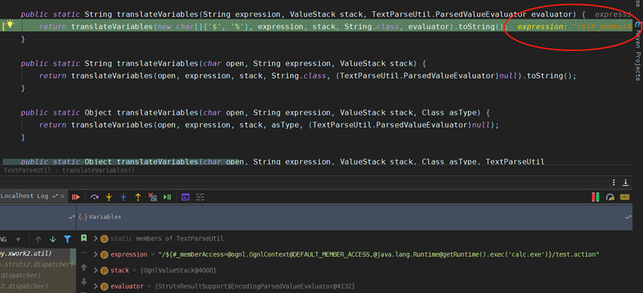Switch to the Localhost Log tab
Viewport: 643px width, 293px height.
click(25, 196)
